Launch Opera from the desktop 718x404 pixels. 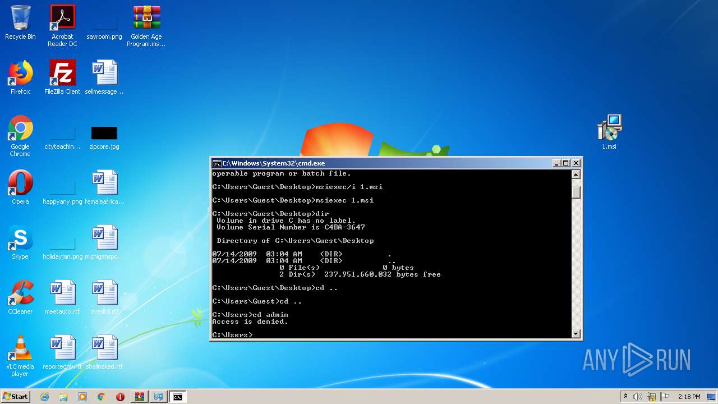coord(20,188)
